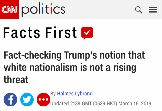Viewport: 162px width, 111px height.
Task: Open the hamburger menu icon
Action: 153,10
